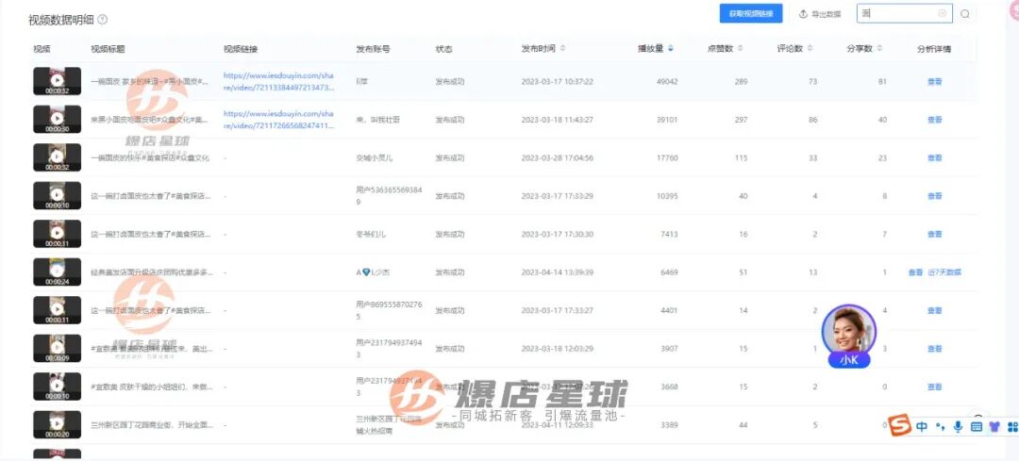The height and width of the screenshot is (461, 1019).
Task: Click the magnifier search icon button
Action: [x=965, y=13]
